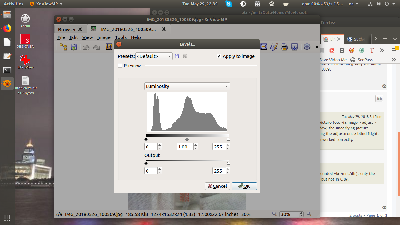Open the Image menu
Viewport: 400px width, 225px height.
[x=104, y=37]
